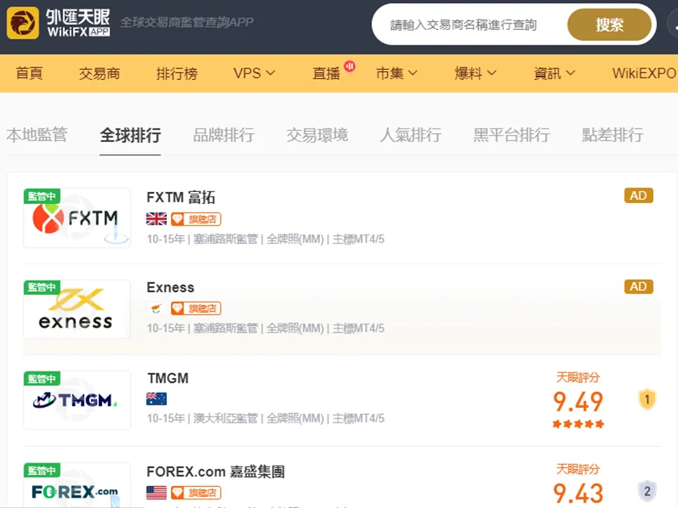This screenshot has height=508, width=678.
Task: Open the FXTM 富拓 broker title link
Action: [181, 197]
